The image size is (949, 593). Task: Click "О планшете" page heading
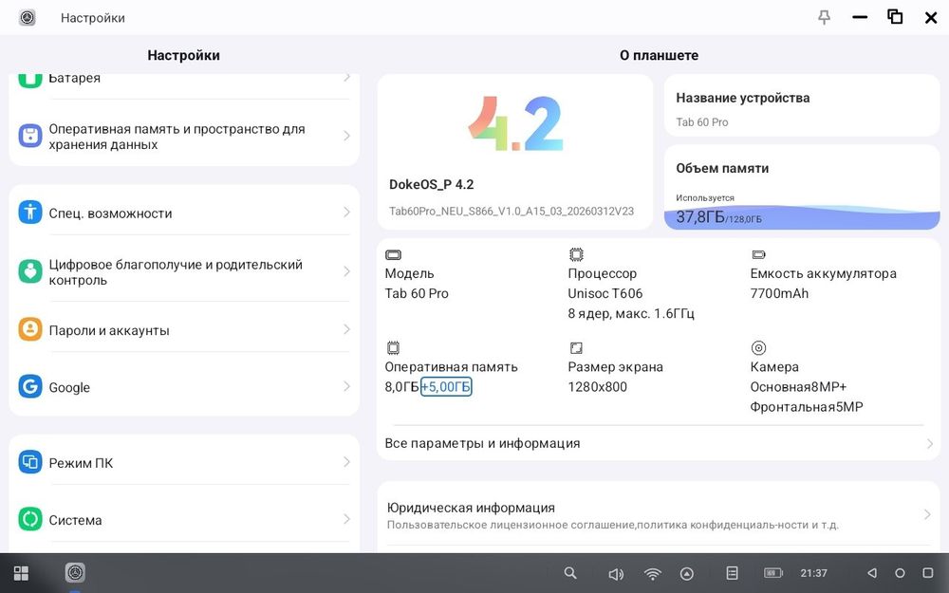coord(659,55)
